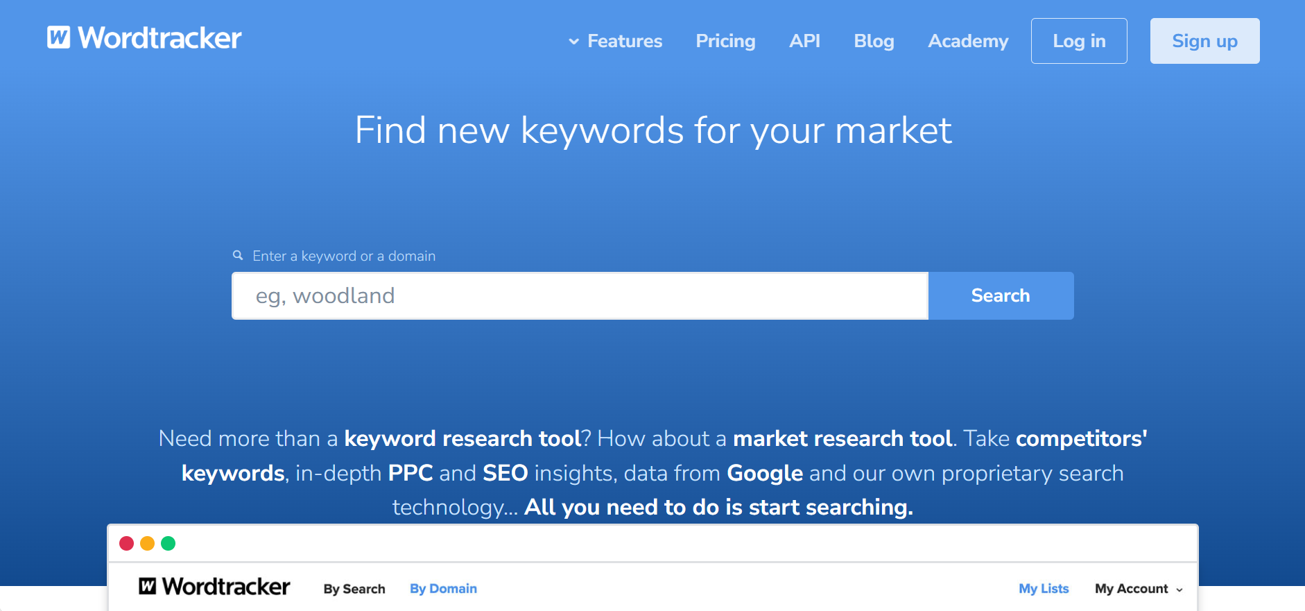Go to the API page

(x=804, y=41)
